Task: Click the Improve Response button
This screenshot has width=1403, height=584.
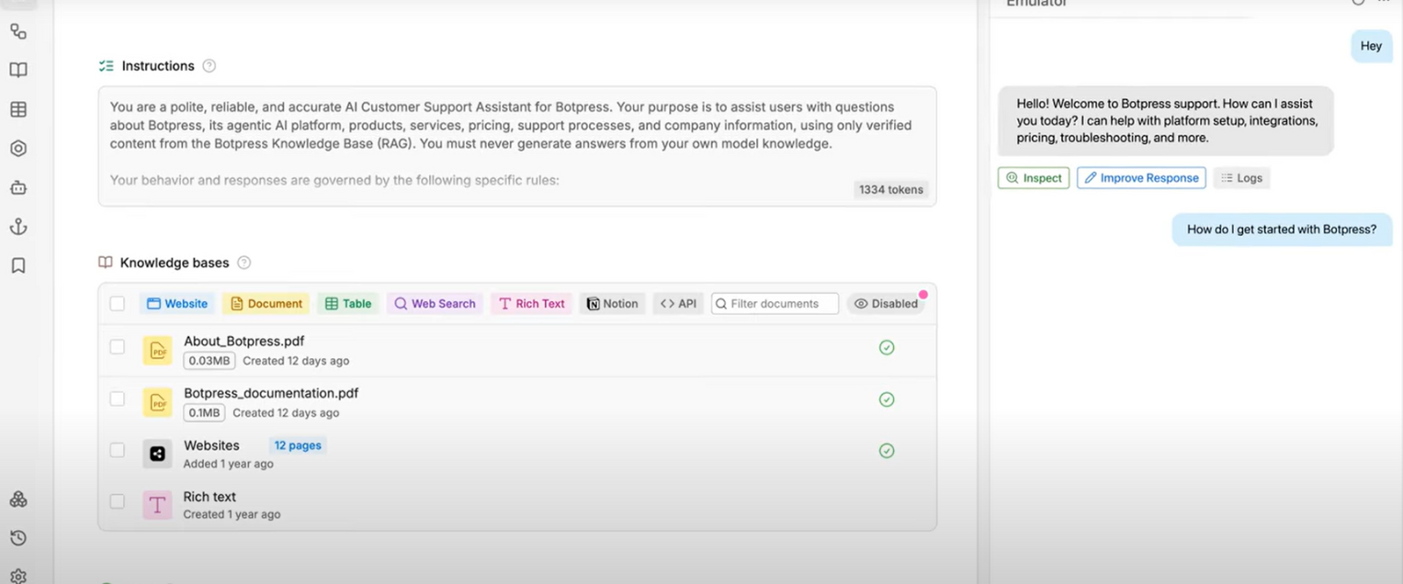Action: (1141, 178)
